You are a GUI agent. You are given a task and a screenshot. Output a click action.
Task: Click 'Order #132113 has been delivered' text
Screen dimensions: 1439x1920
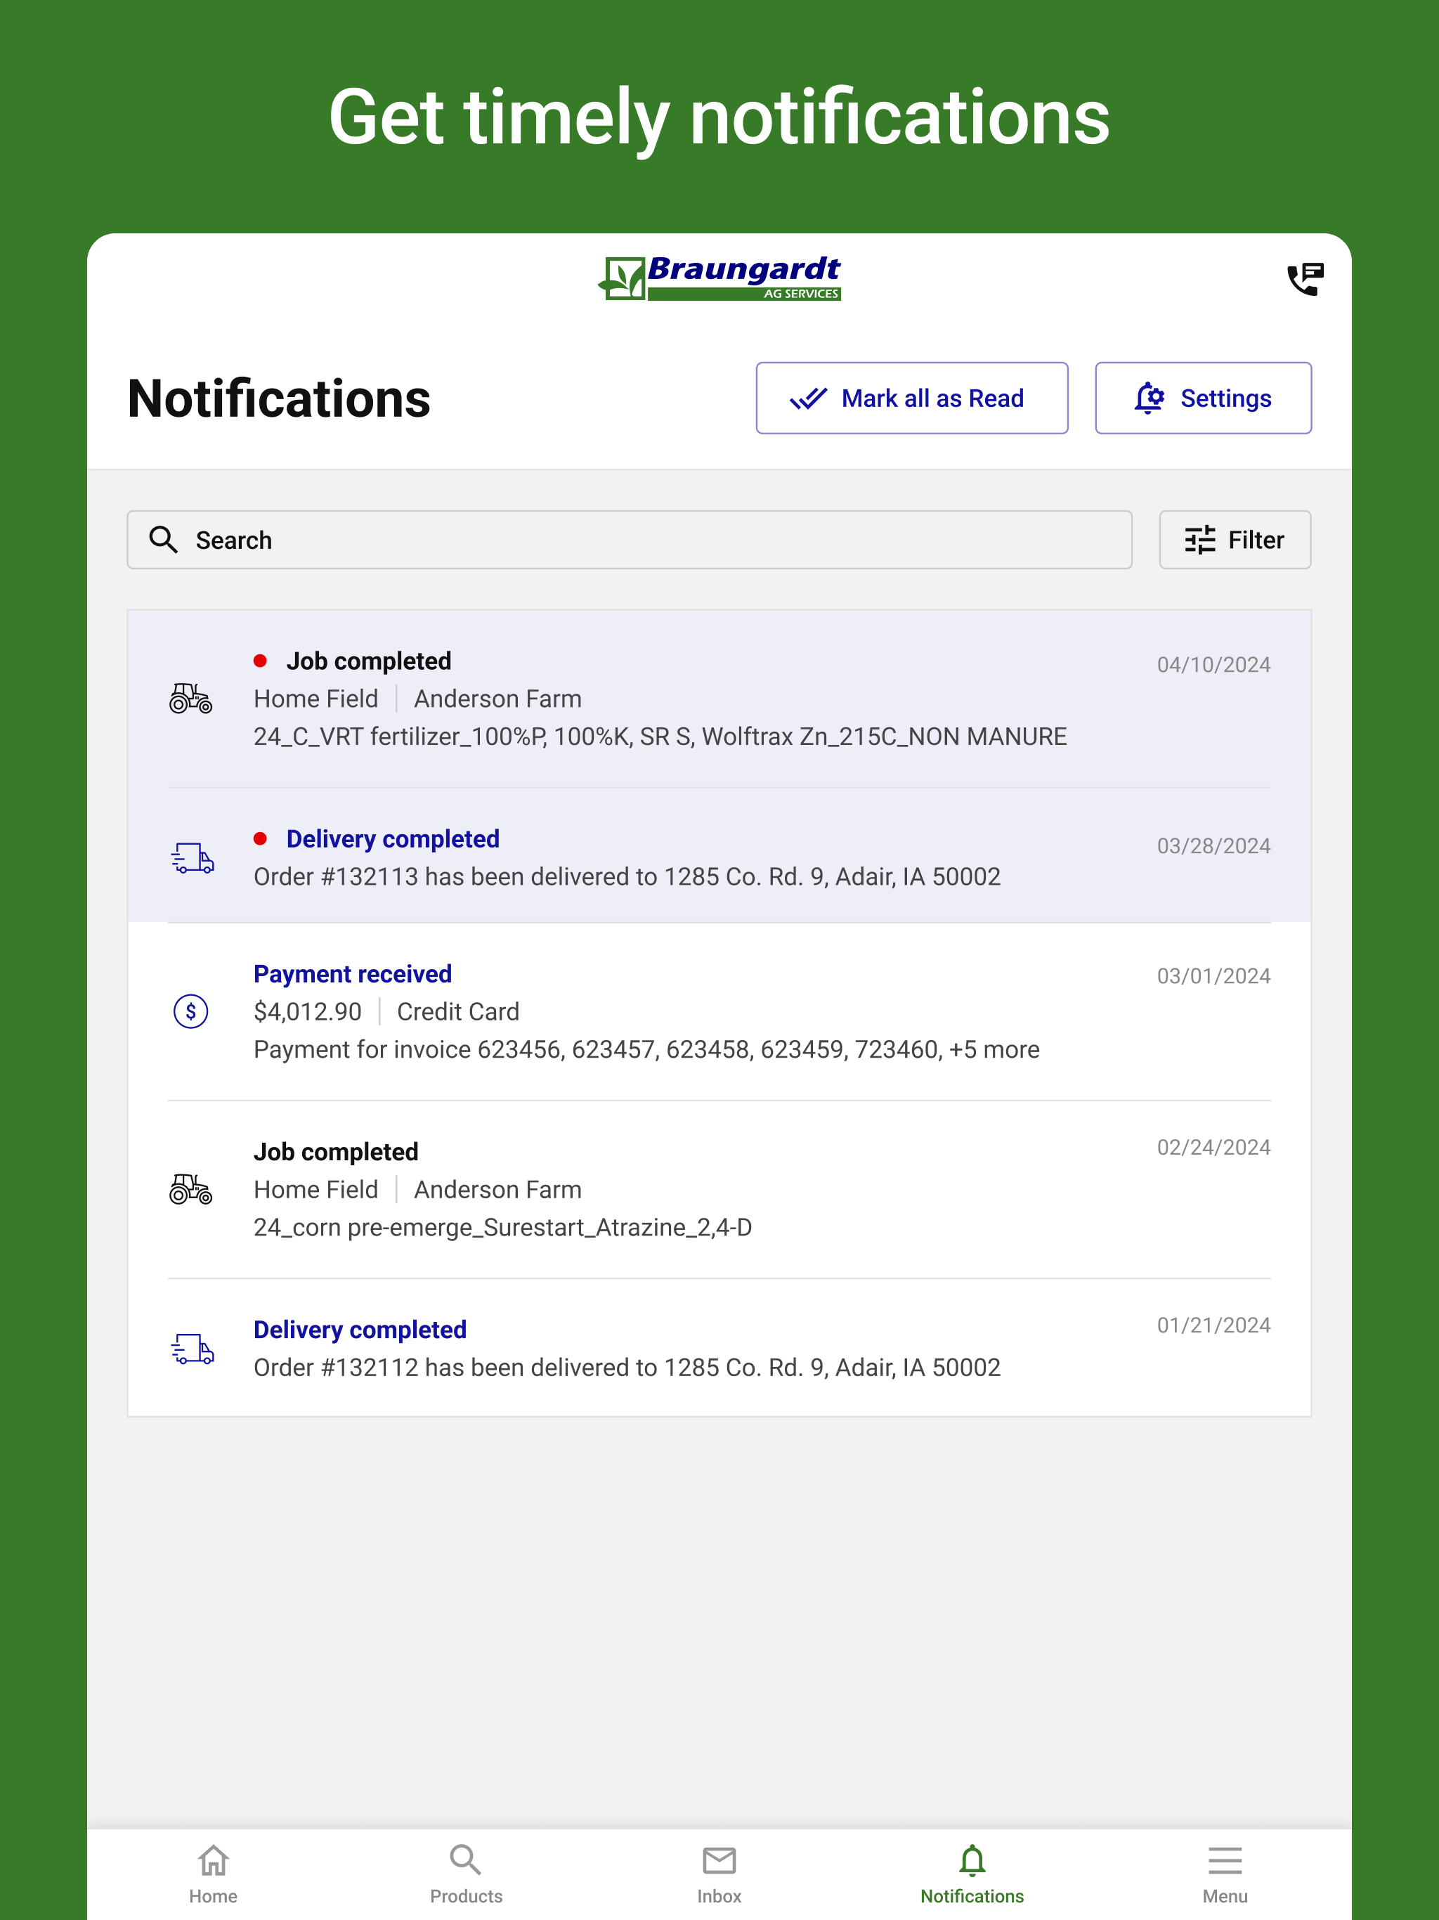627,876
